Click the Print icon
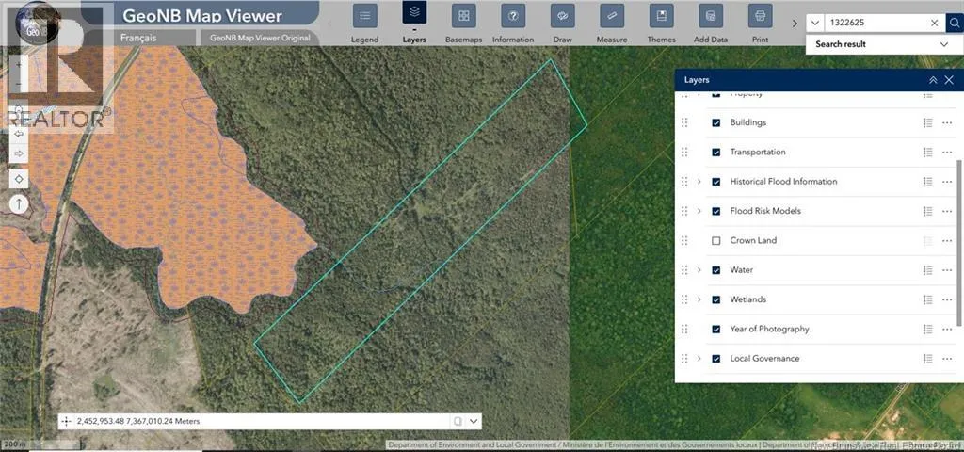This screenshot has width=964, height=452. coord(760,16)
